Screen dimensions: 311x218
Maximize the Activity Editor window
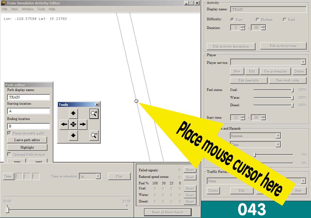pos(192,3)
